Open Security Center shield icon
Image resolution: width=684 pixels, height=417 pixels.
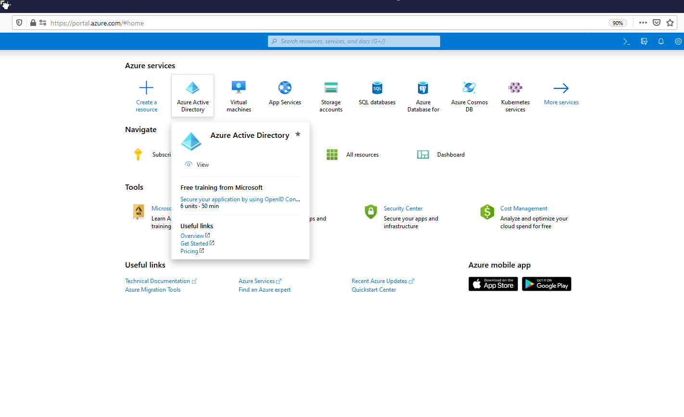(x=371, y=211)
